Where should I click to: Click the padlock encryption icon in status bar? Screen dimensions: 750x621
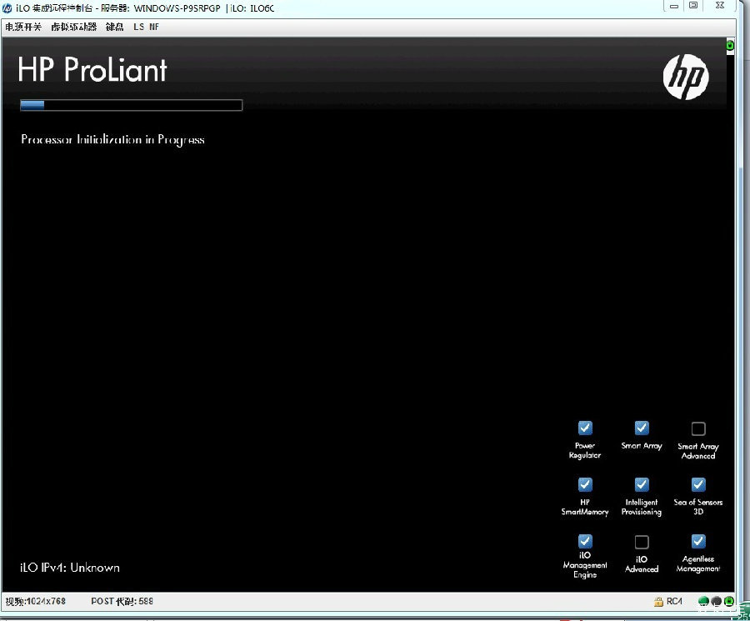(658, 601)
